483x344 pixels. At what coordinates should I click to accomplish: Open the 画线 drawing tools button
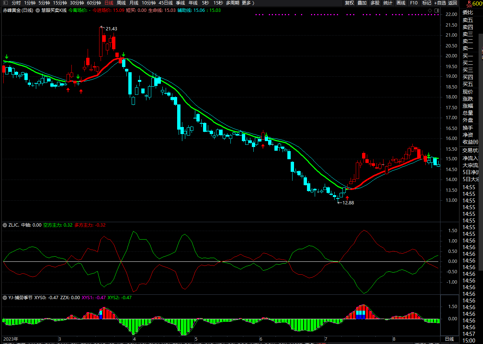coord(401,3)
